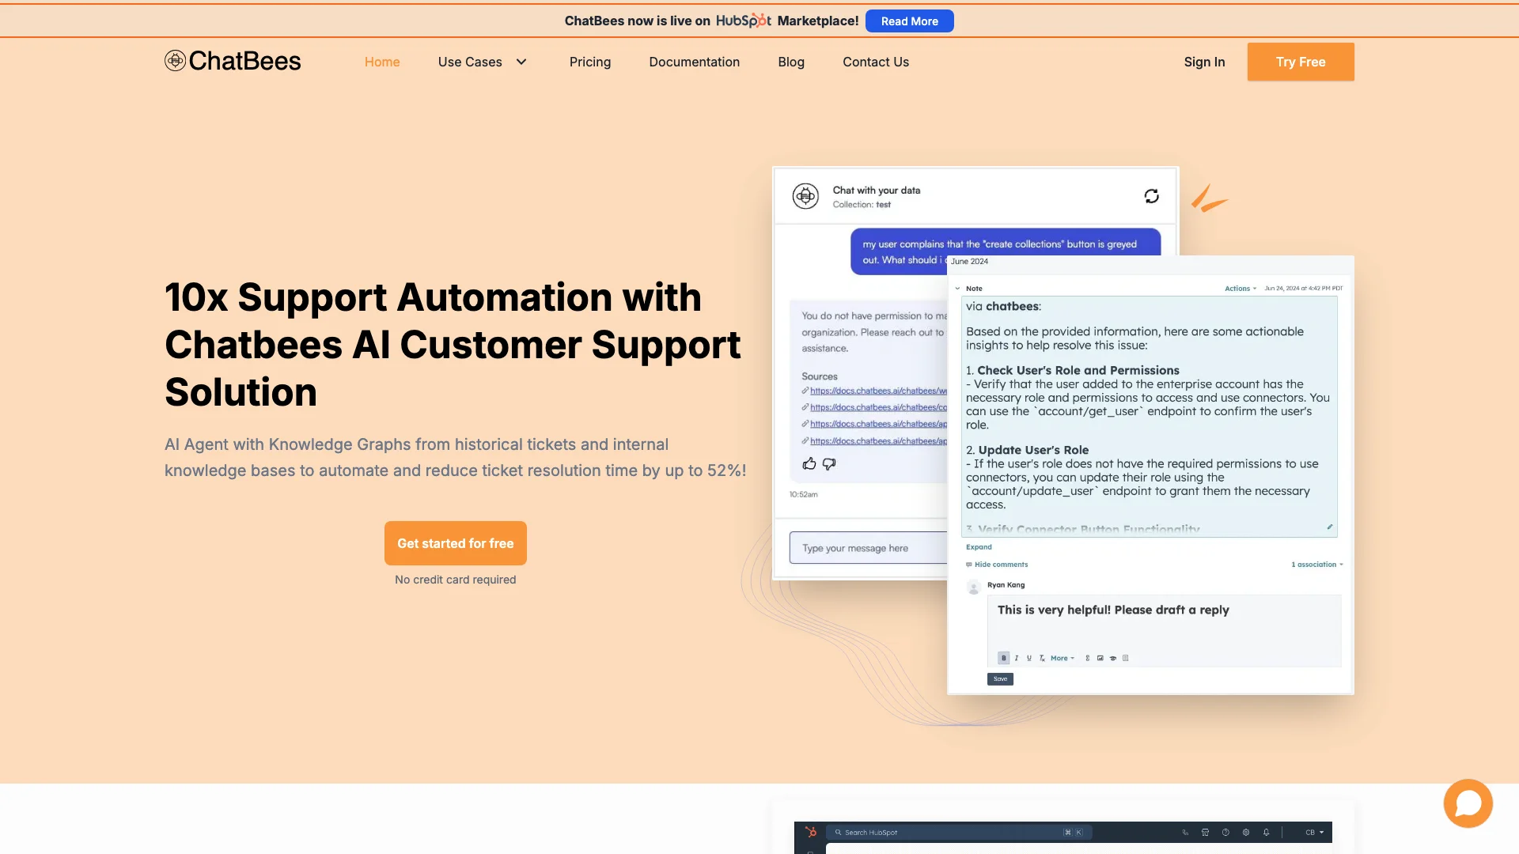Toggle Hide comments visibility in ticket
1519x854 pixels.
996,564
